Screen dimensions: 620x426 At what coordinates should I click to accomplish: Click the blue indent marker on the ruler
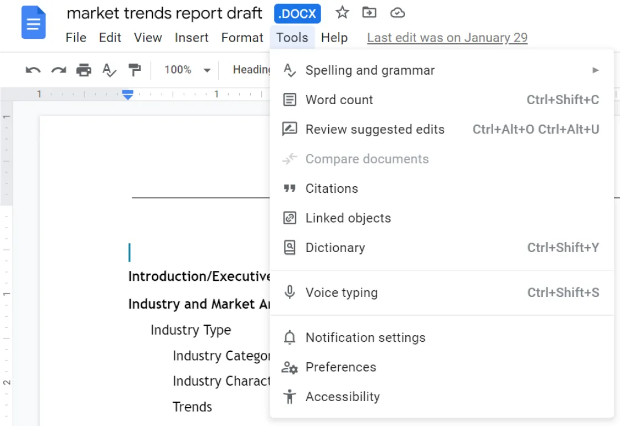pyautogui.click(x=127, y=95)
